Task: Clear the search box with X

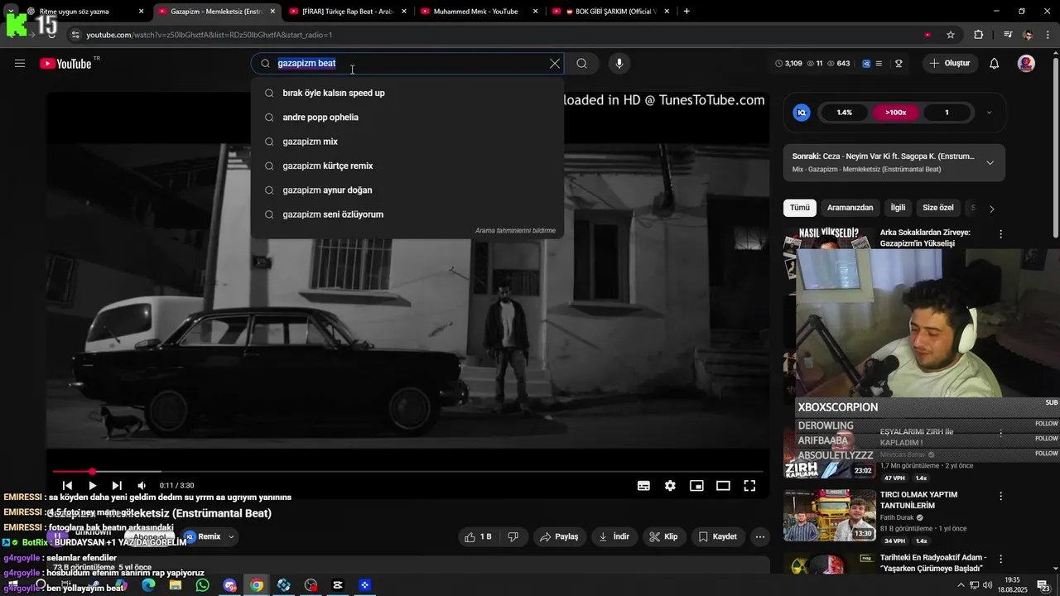Action: tap(555, 64)
